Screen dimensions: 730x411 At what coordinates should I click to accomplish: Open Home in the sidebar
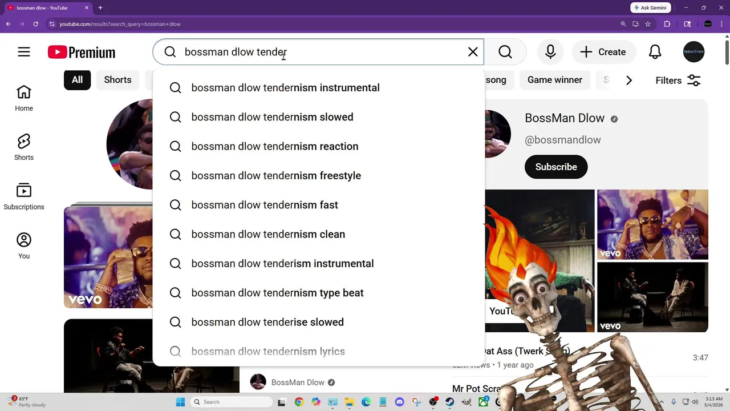coord(24,98)
